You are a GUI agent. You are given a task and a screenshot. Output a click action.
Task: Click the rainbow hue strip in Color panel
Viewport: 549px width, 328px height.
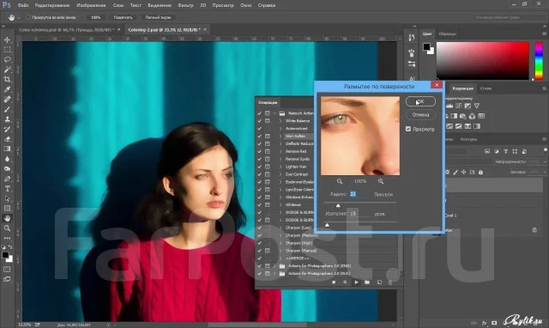click(x=540, y=61)
